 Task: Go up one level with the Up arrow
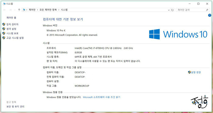click(x=19, y=10)
